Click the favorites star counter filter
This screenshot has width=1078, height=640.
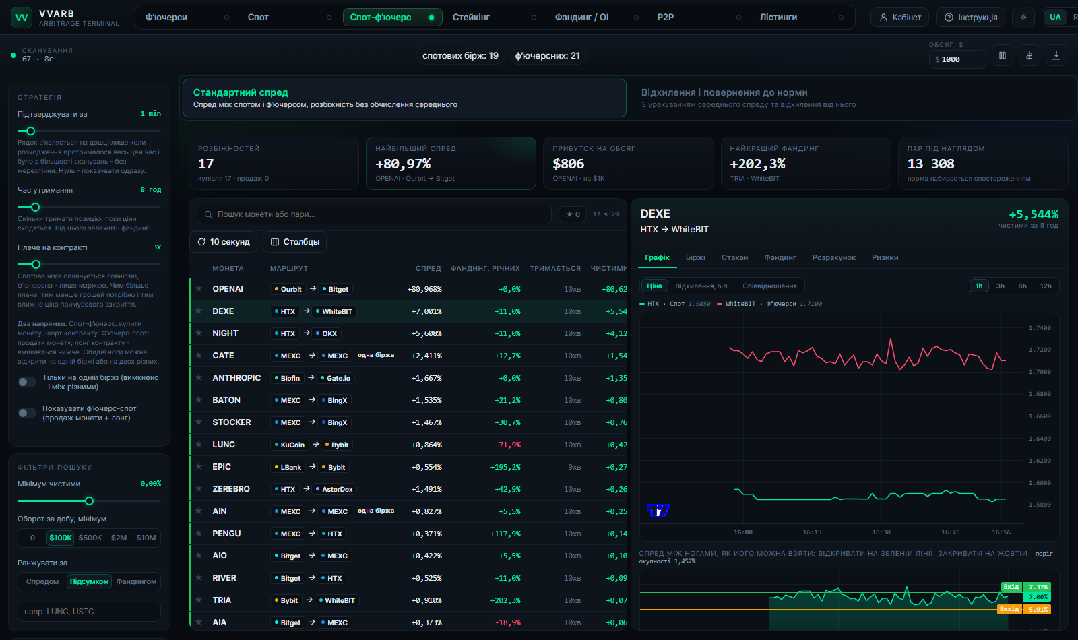[x=573, y=214]
